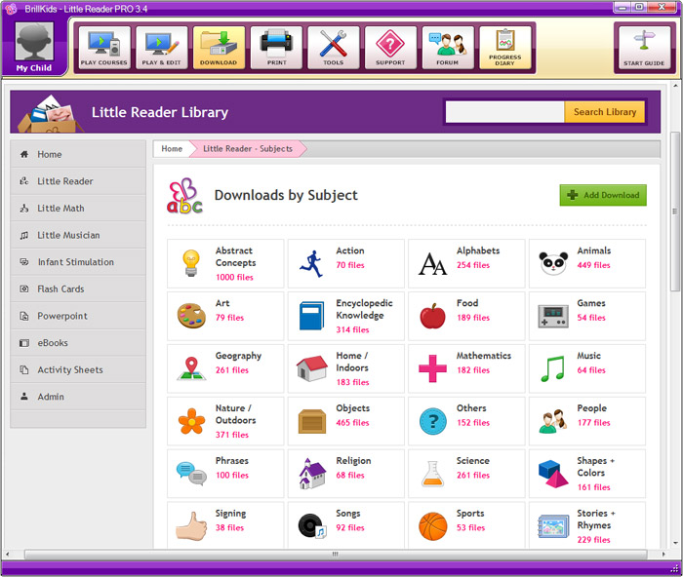683x577 pixels.
Task: Open the Tools toolbar button
Action: [x=334, y=48]
